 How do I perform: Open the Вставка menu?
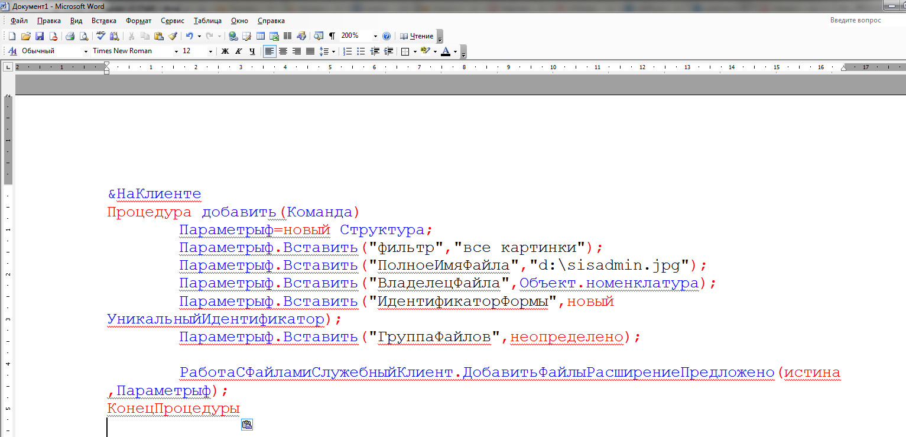tap(103, 21)
